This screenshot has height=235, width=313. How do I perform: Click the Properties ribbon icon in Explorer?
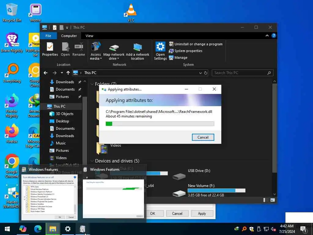50,49
